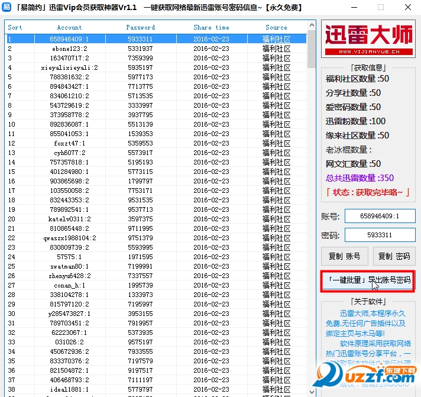Screen dimensions: 421x397
Task: Click the 迅雷粉数量 :100 label
Action: point(355,121)
